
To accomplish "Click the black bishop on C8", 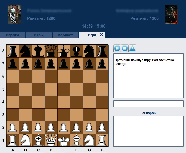I will coord(38,51).
